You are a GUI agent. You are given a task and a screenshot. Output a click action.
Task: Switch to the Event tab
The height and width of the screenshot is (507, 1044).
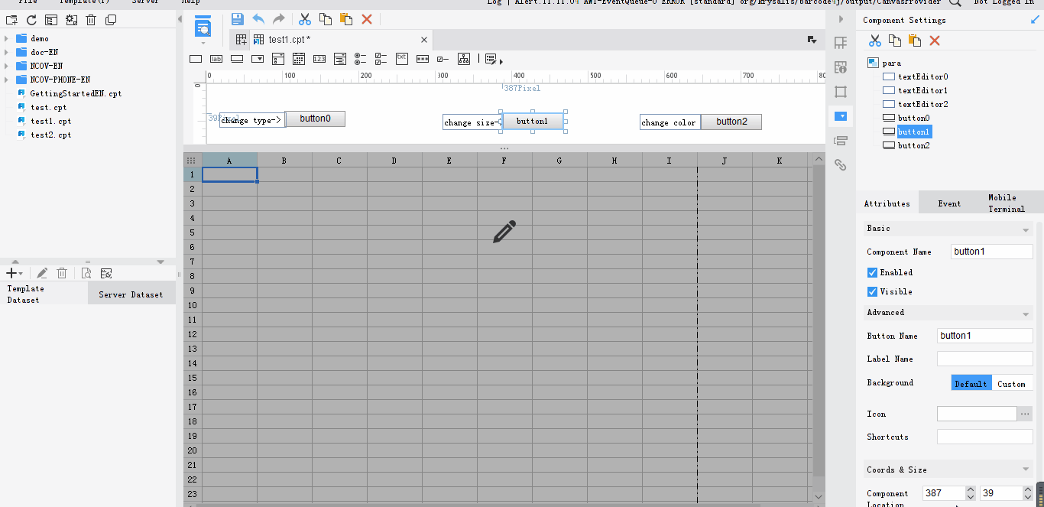pos(948,203)
